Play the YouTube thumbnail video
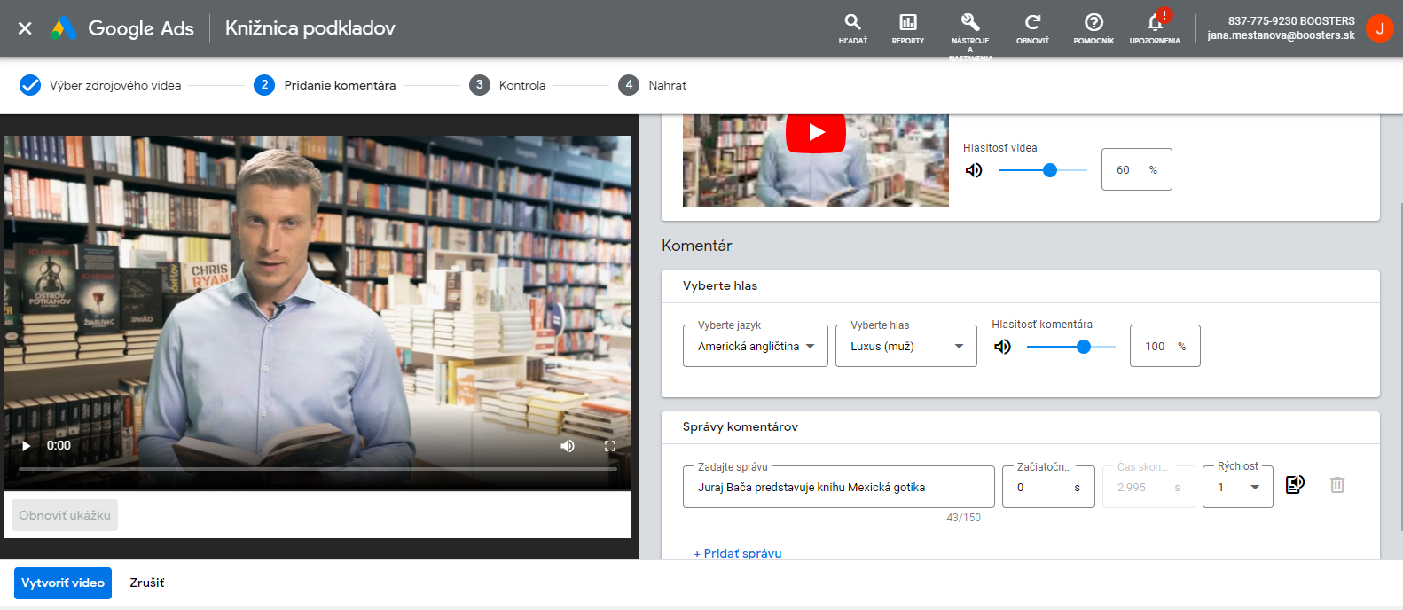The width and height of the screenshot is (1403, 610). tap(816, 132)
